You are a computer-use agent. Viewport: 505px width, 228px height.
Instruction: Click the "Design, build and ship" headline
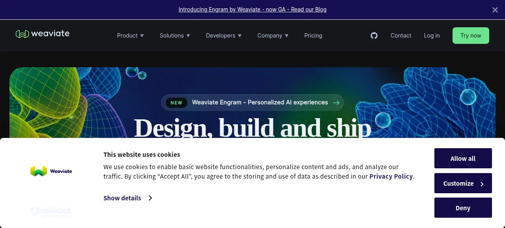click(x=252, y=128)
